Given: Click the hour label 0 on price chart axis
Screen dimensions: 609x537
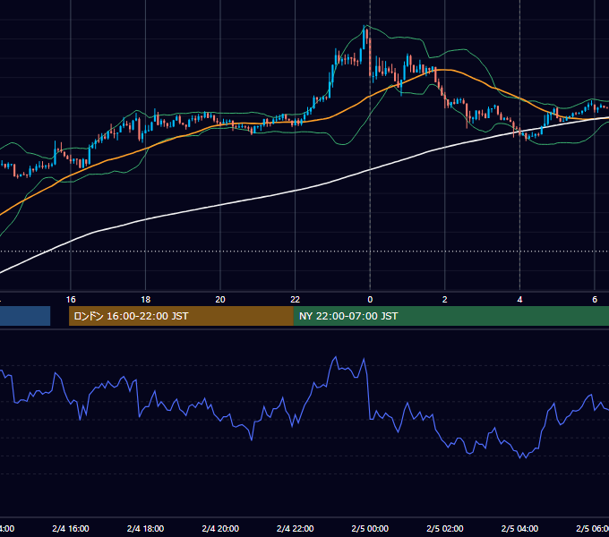Looking at the screenshot, I should (370, 300).
